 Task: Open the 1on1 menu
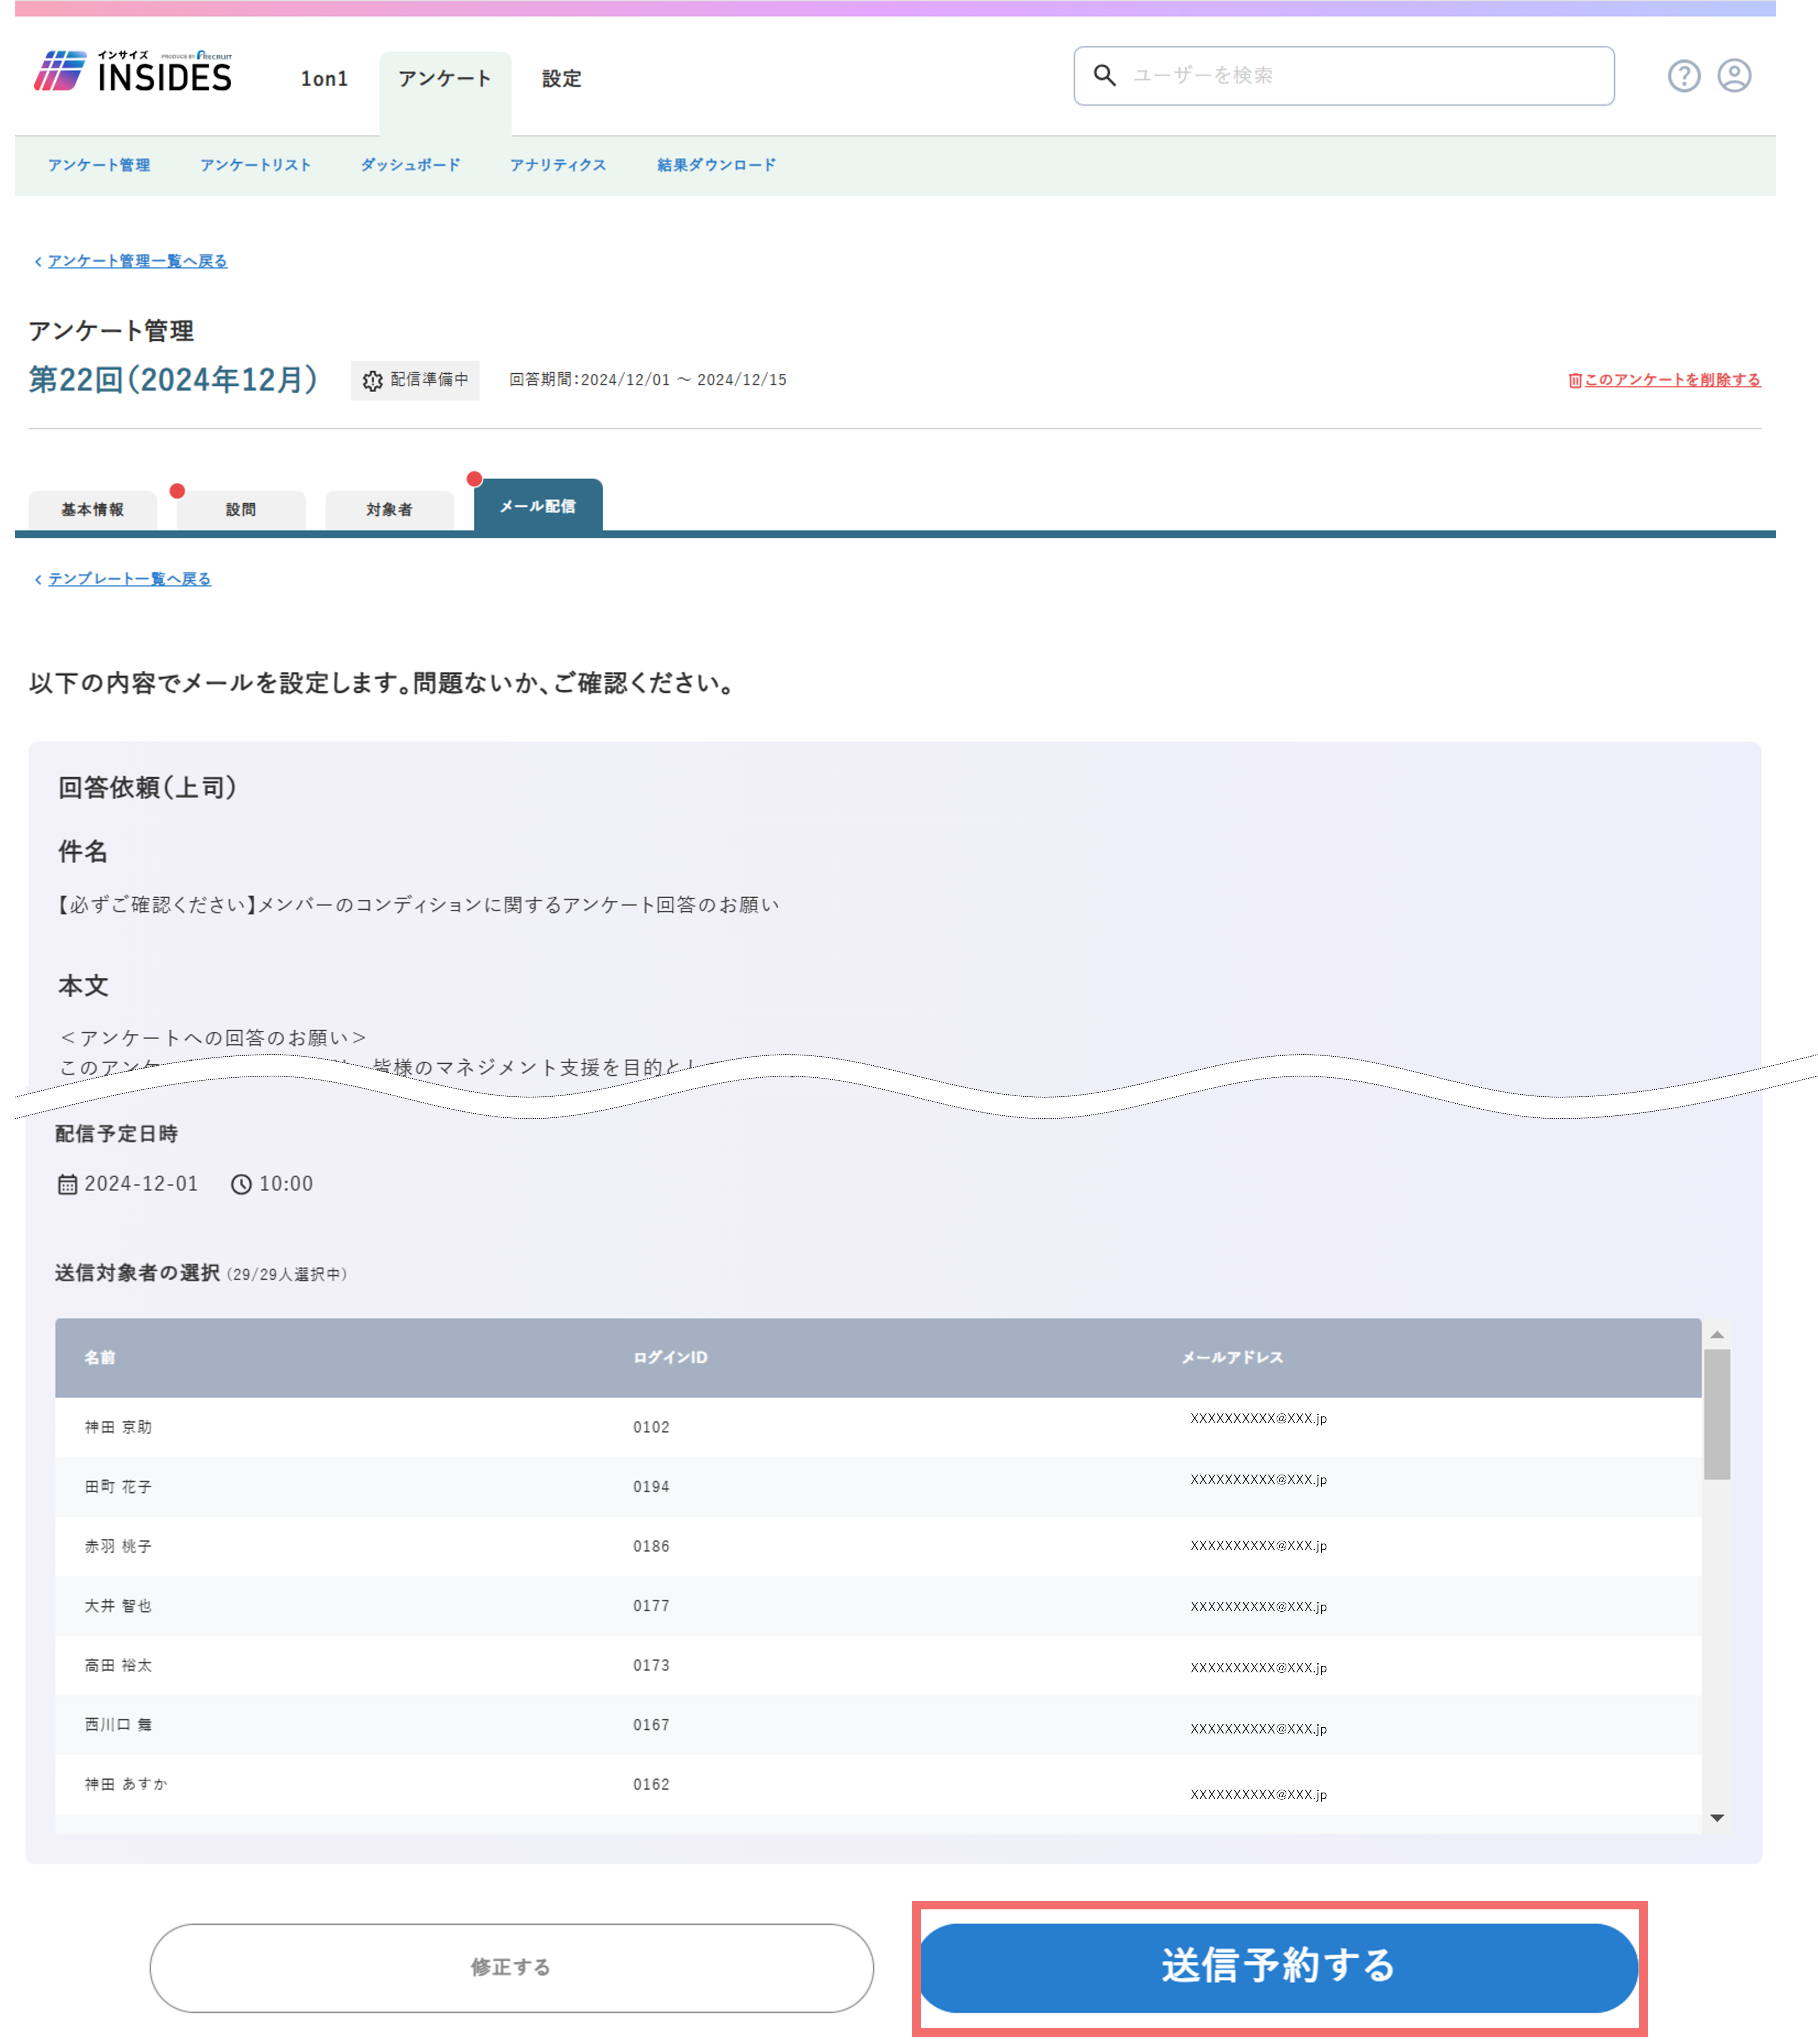(x=324, y=79)
